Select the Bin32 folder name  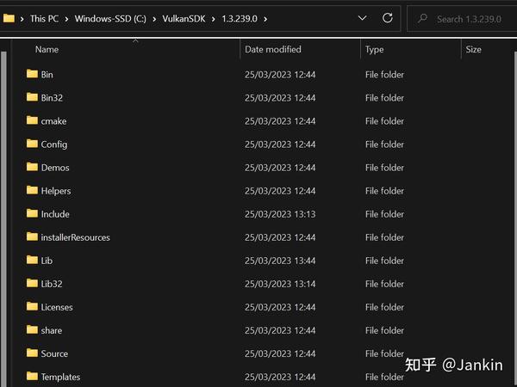52,98
